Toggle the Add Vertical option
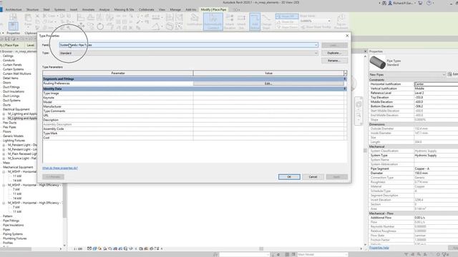This screenshot has height=257, width=458. [255, 21]
